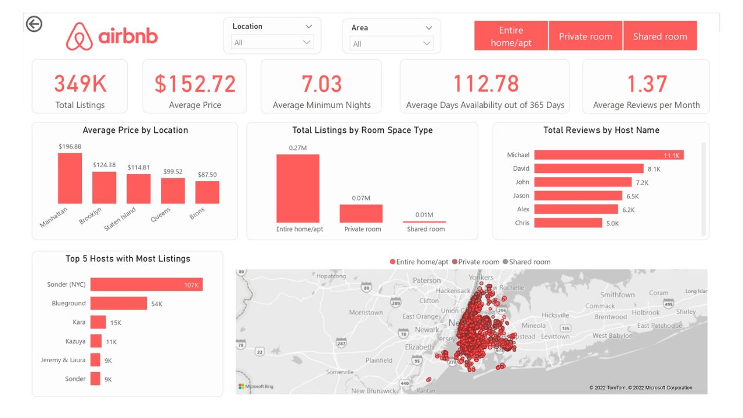
Task: Select Michael's reviews bar
Action: pos(609,155)
